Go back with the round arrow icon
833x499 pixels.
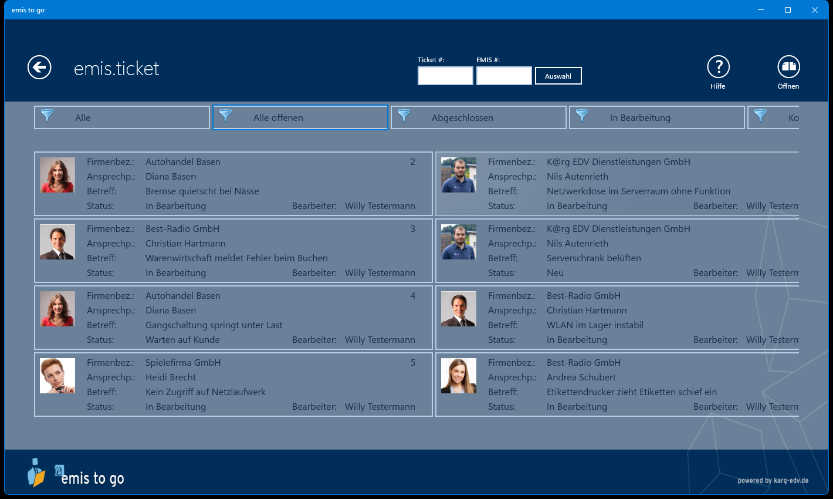click(x=39, y=68)
